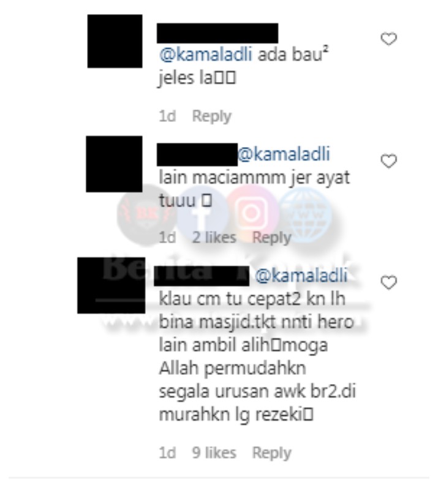Image resolution: width=438 pixels, height=490 pixels.
Task: Open second commenter's redacted username
Action: point(197,154)
